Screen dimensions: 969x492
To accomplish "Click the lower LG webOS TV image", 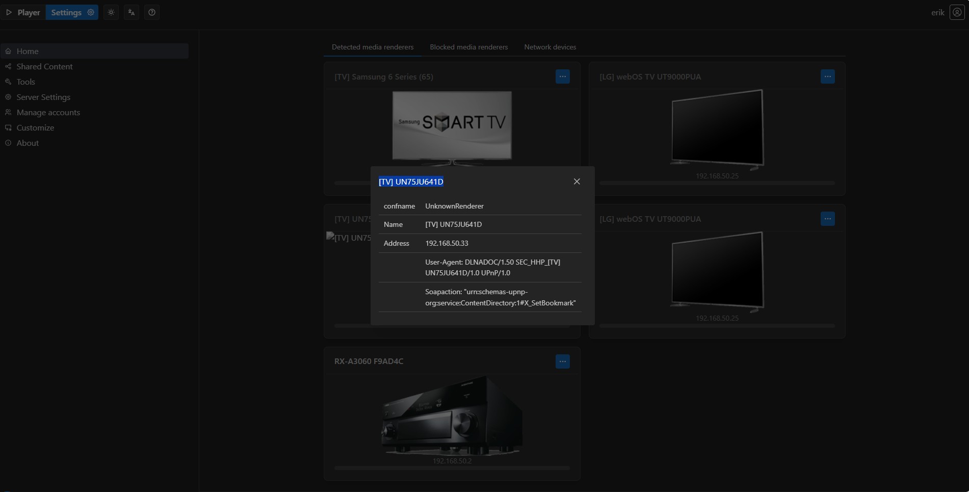I will (x=717, y=272).
